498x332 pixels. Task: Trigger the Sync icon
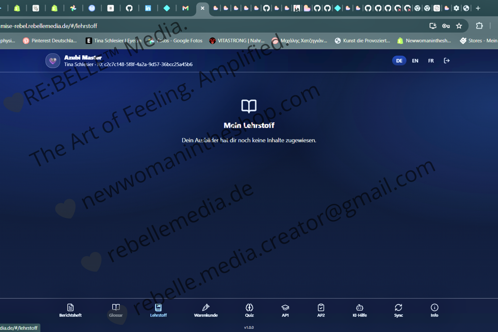tap(398, 310)
